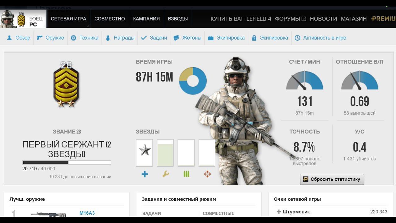
Task: Click the СЧЕТ / МИН gauge
Action: pos(304,80)
